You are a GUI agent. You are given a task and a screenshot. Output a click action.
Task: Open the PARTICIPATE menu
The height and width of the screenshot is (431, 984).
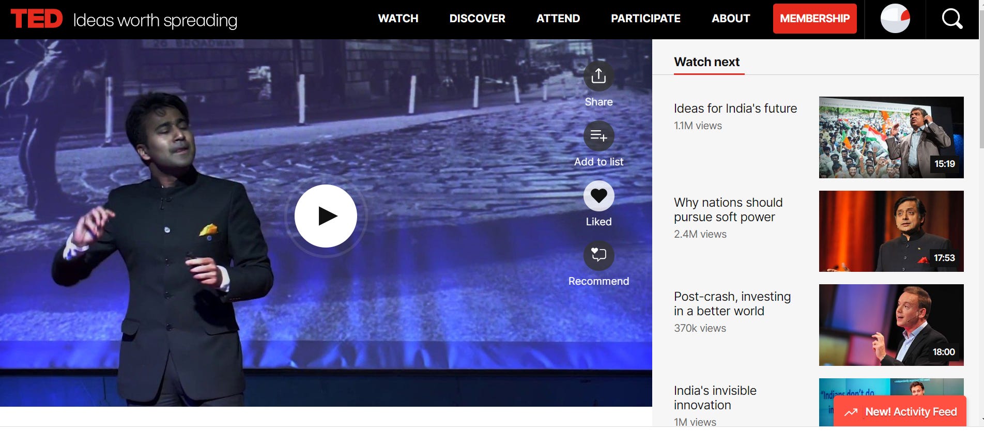[645, 19]
